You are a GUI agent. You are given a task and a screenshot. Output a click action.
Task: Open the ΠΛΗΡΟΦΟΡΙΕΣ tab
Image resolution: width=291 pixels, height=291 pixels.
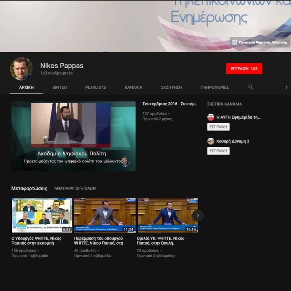[214, 87]
